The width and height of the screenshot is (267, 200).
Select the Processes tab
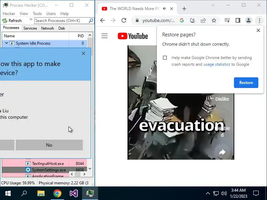(x=11, y=28)
